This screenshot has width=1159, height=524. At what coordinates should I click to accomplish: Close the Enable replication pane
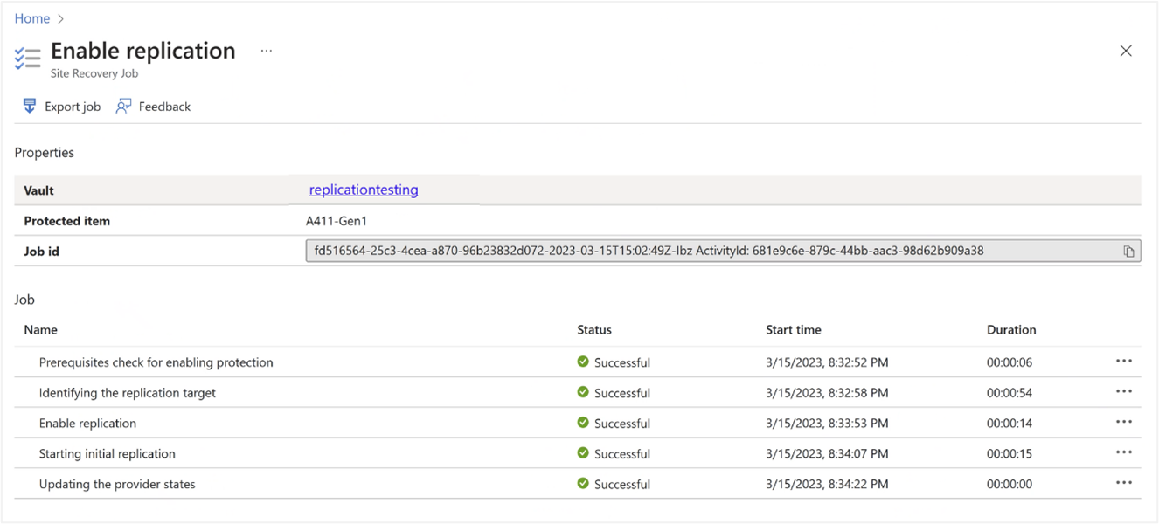[x=1126, y=51]
